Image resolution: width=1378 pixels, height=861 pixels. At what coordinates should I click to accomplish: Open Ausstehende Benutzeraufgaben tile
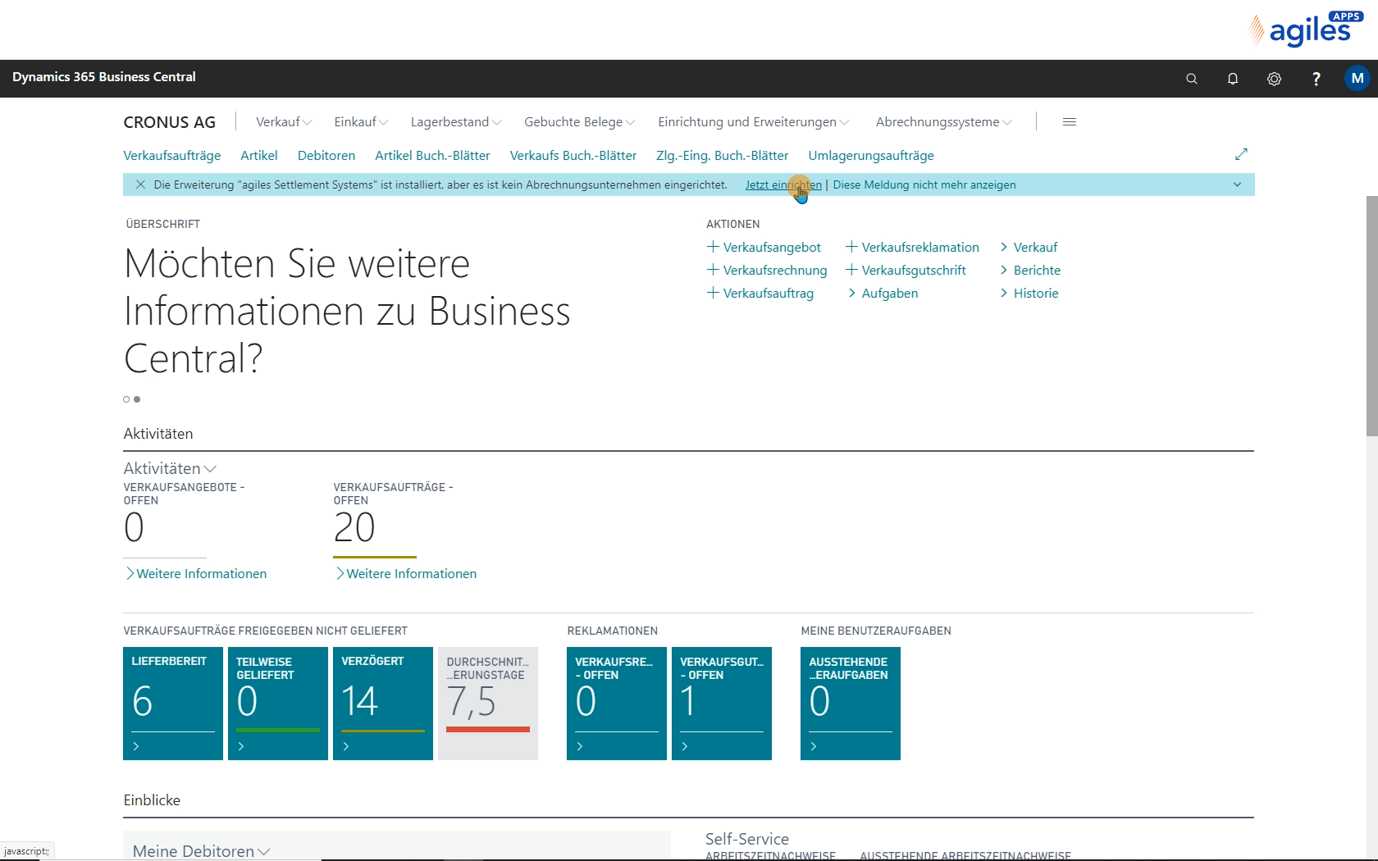[851, 704]
